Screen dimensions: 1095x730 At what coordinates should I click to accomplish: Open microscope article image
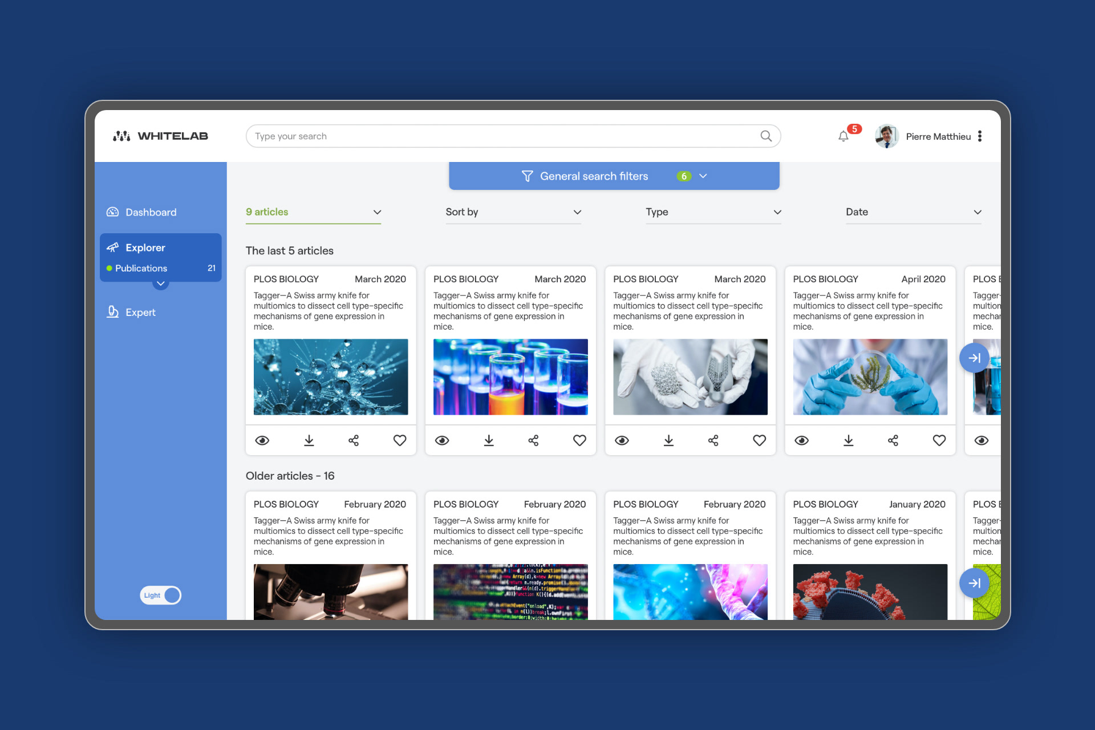tap(331, 592)
